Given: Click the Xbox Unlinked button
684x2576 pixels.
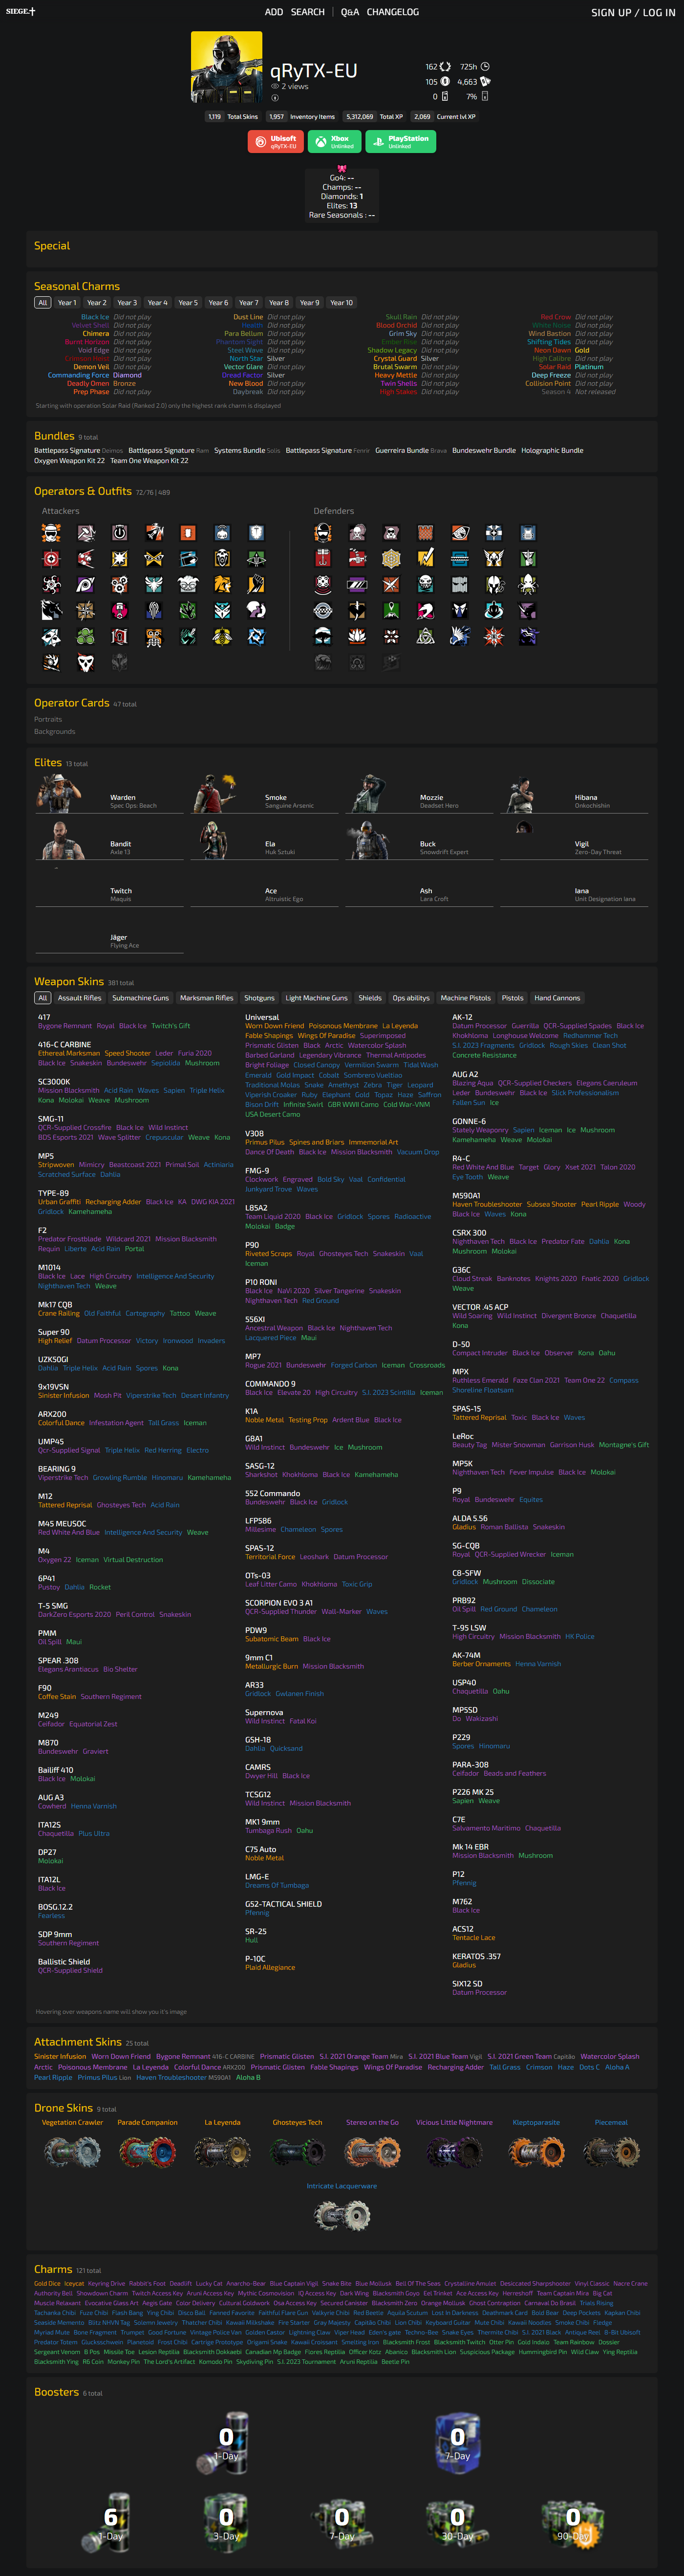Looking at the screenshot, I should (335, 142).
